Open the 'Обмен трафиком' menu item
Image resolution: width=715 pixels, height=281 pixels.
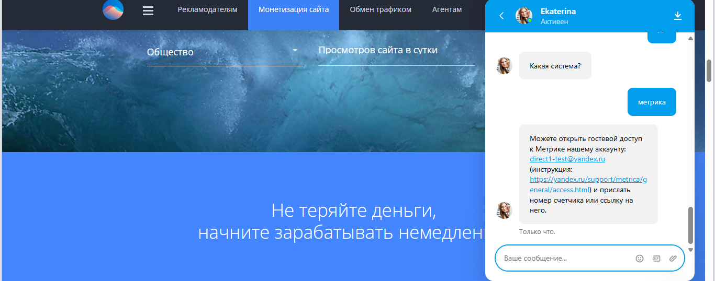[381, 9]
